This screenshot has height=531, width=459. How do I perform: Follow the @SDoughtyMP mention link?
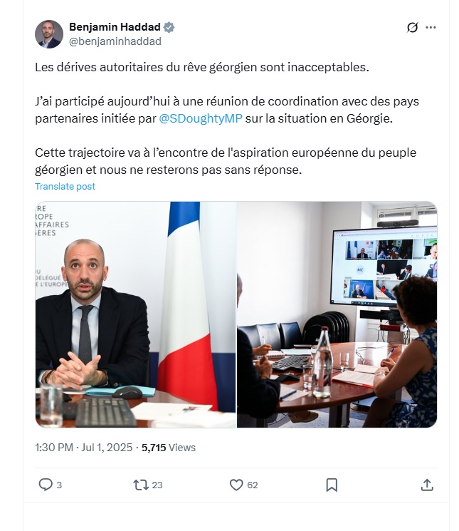pos(201,118)
